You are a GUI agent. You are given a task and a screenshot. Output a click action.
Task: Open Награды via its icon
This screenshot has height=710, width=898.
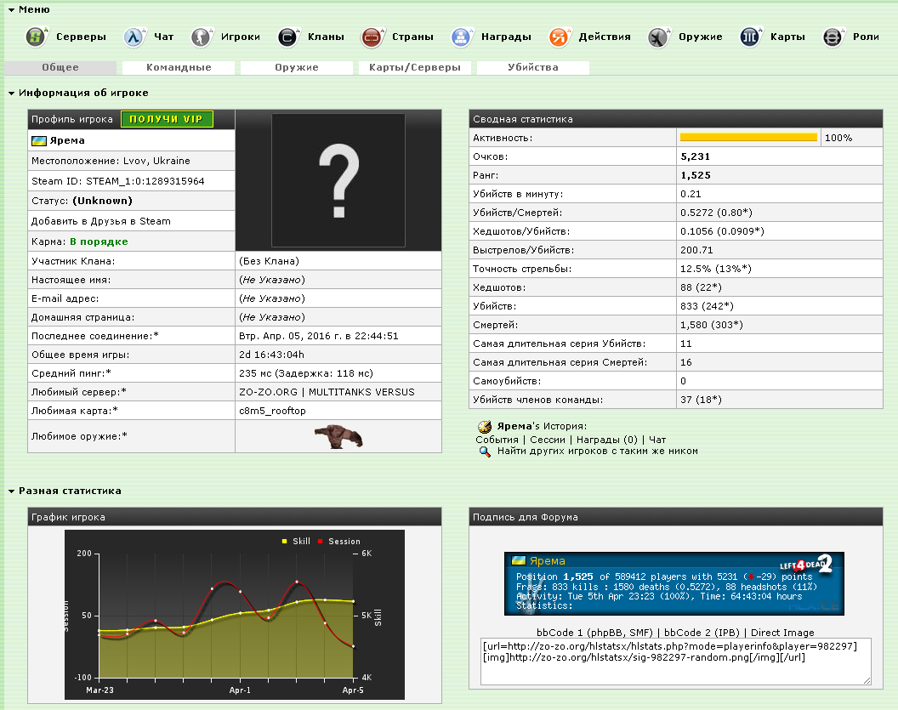(x=460, y=37)
